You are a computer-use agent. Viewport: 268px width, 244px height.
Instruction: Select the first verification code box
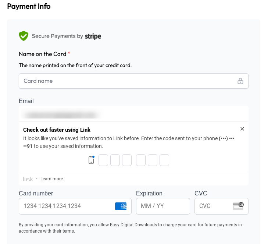tap(103, 160)
